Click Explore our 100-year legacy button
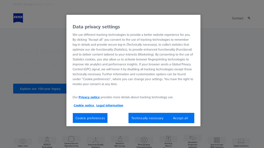 click(40, 89)
